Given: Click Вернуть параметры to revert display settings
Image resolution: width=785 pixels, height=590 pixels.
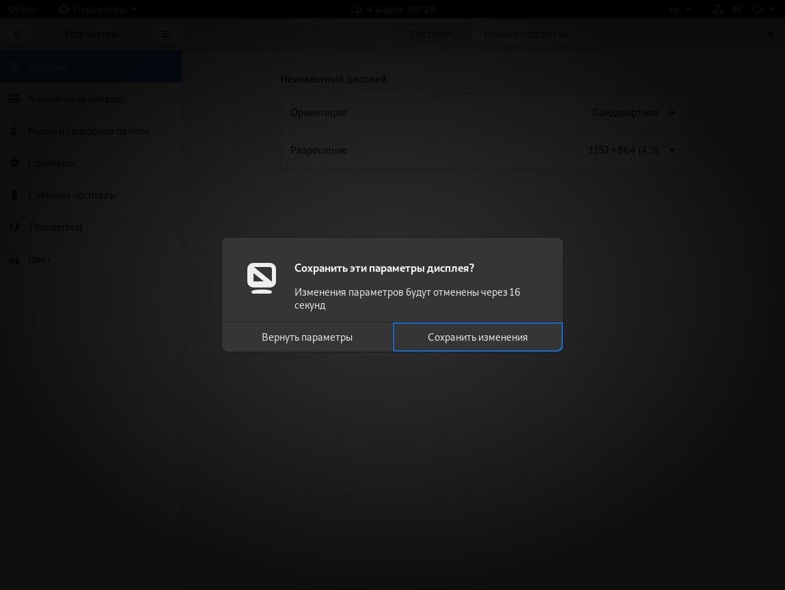Looking at the screenshot, I should point(307,337).
